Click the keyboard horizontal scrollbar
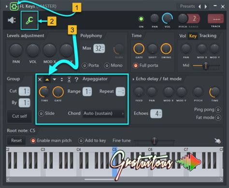Image resolution: width=229 pixels, height=188 pixels. 100,179
